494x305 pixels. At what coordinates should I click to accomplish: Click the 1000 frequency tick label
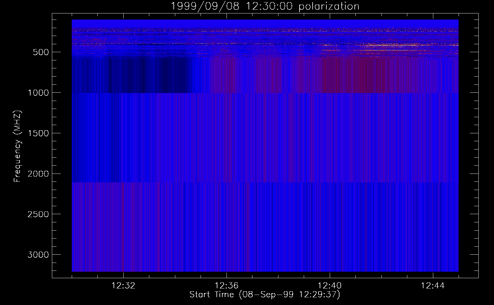38,93
